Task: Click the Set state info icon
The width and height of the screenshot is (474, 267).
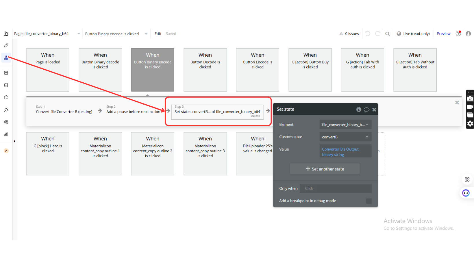Action: pos(359,110)
